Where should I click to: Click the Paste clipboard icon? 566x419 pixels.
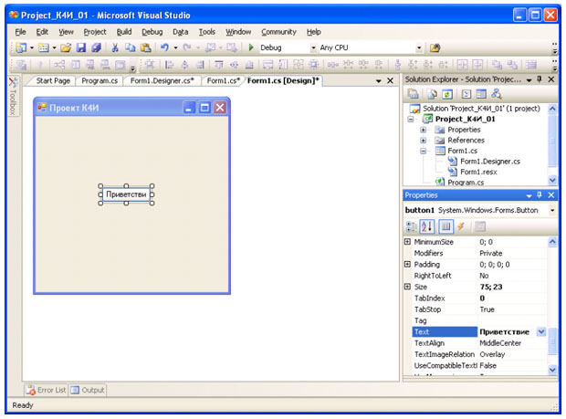coord(145,47)
